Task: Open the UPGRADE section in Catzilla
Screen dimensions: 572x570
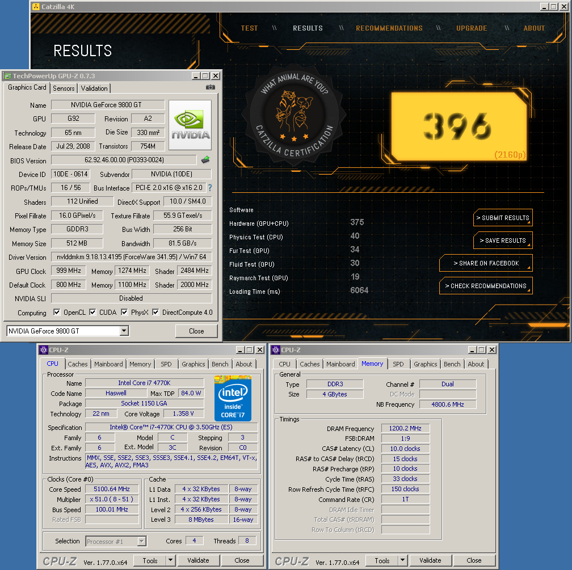Action: click(472, 28)
